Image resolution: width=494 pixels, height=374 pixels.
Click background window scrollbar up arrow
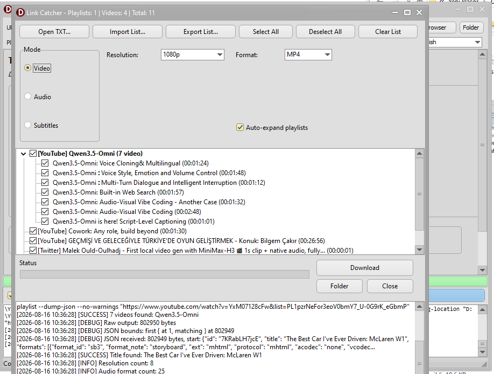click(482, 54)
